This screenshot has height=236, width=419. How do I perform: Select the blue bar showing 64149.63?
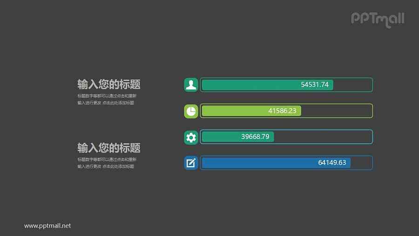[x=276, y=163]
